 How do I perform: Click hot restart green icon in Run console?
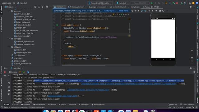pos(24,72)
